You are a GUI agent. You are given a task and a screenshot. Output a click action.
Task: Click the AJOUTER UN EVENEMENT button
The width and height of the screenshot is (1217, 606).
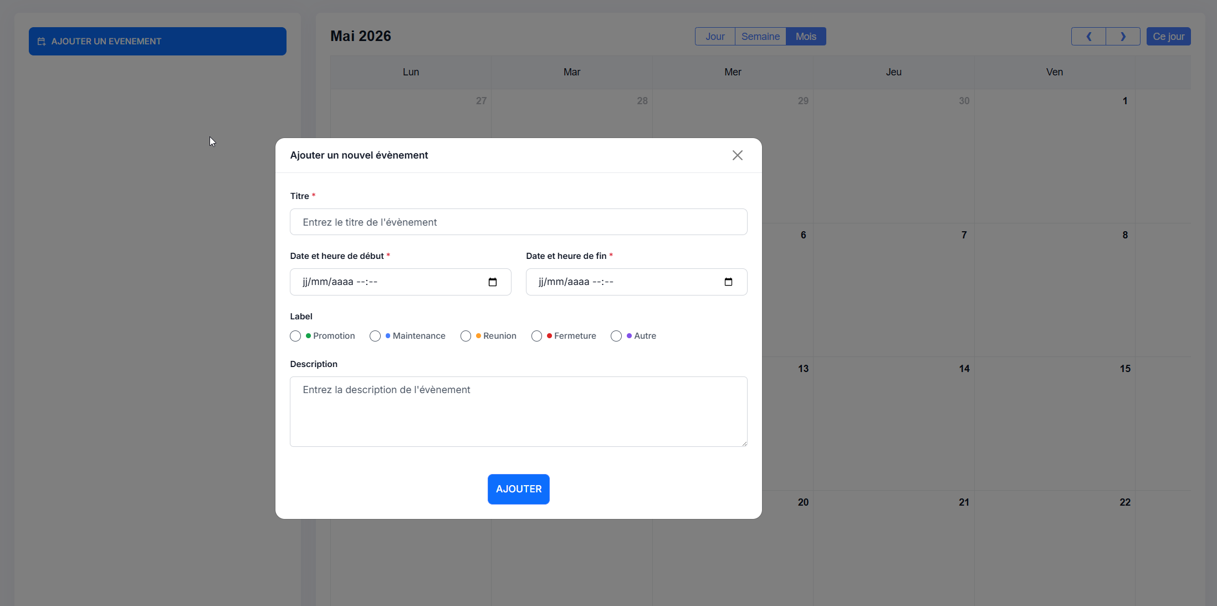(x=157, y=41)
